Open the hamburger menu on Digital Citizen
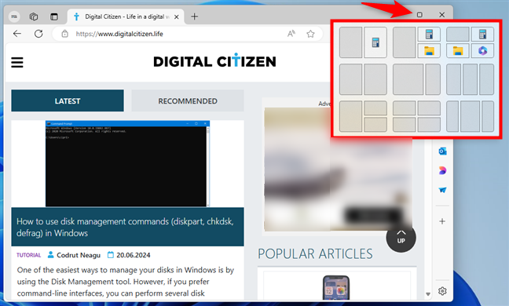The width and height of the screenshot is (509, 306). (17, 62)
